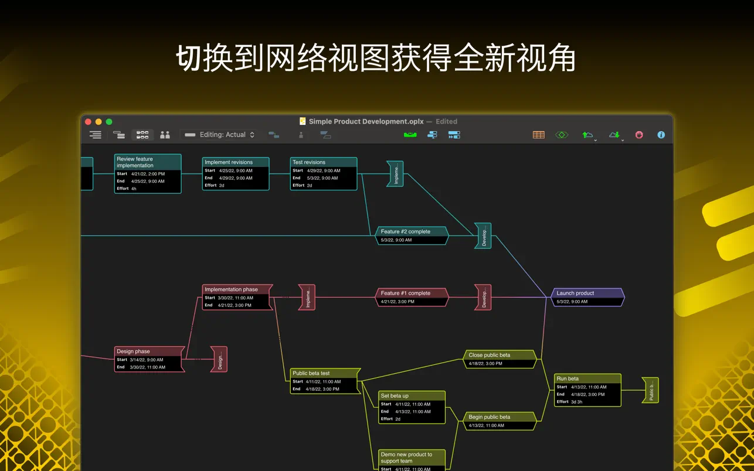This screenshot has width=754, height=471.
Task: Click Launch product date 5/3/22, 9:00 AM
Action: pyautogui.click(x=572, y=302)
